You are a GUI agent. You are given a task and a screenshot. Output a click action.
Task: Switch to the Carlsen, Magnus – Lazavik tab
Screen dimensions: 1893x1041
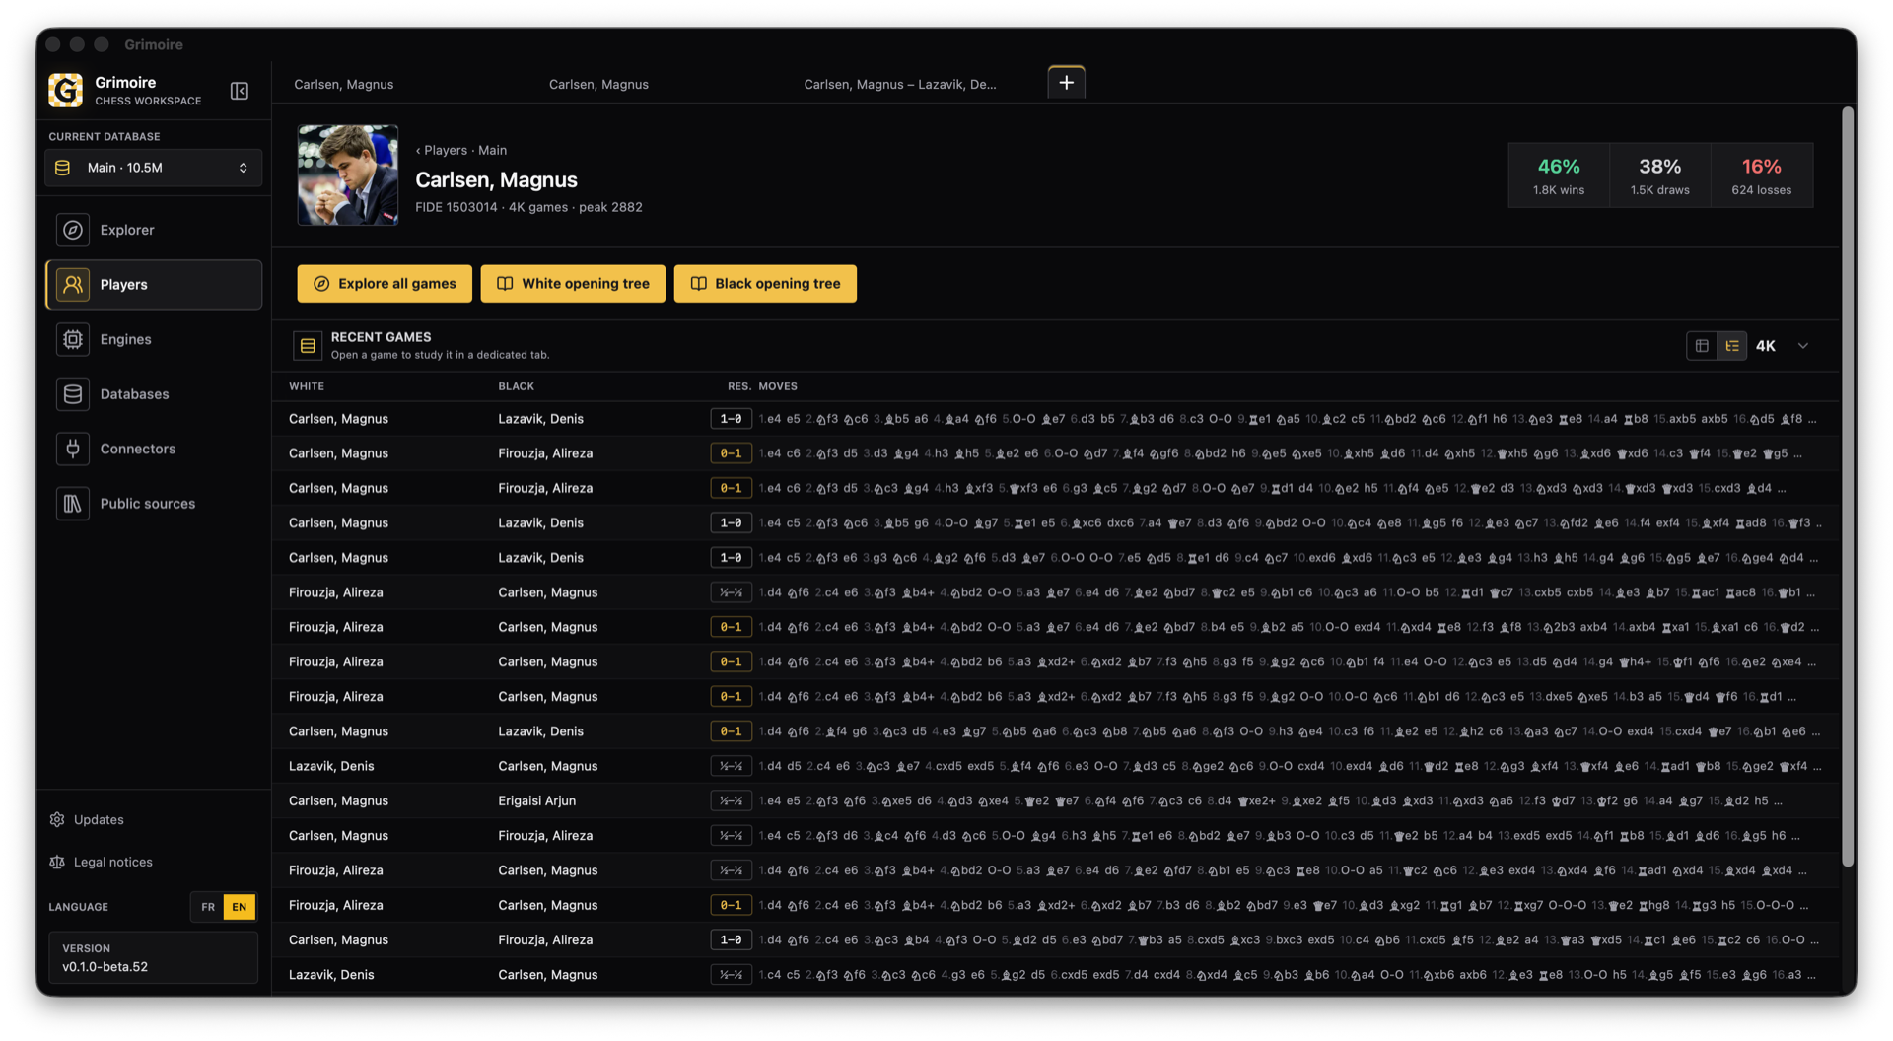tap(900, 84)
